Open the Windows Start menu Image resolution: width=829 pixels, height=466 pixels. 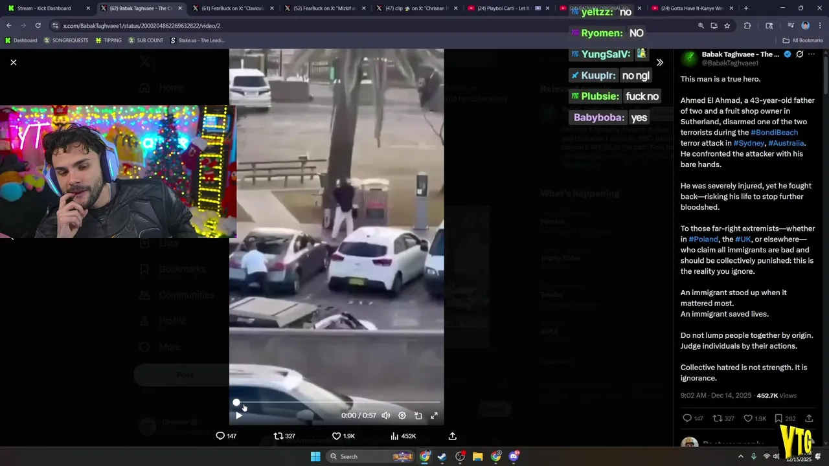[315, 456]
